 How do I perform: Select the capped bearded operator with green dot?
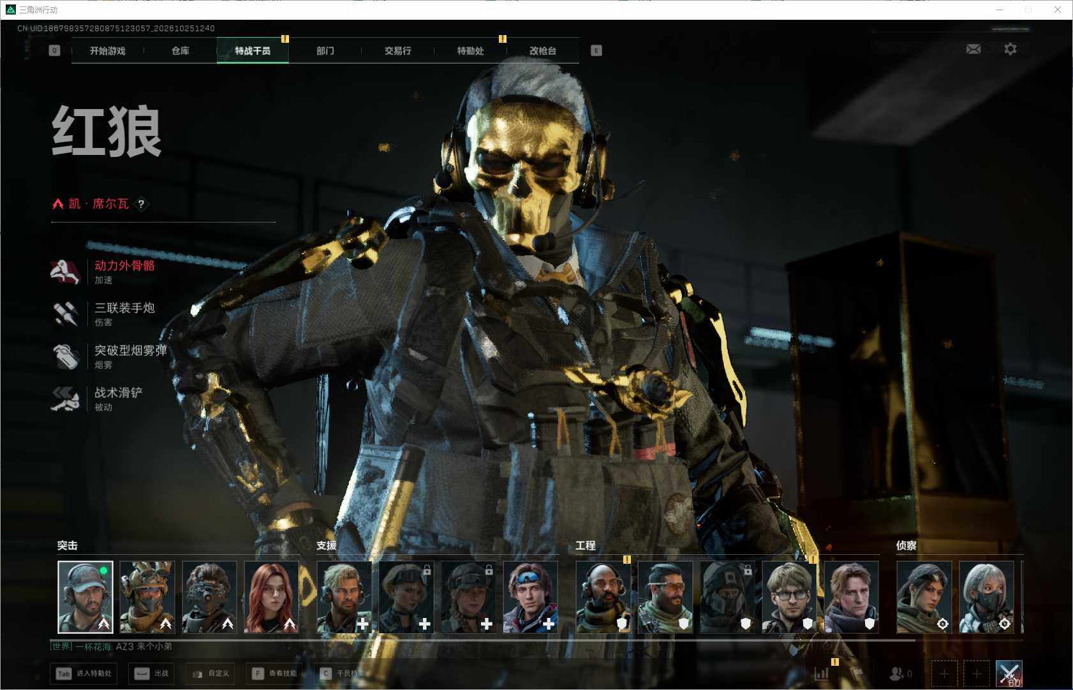(85, 597)
